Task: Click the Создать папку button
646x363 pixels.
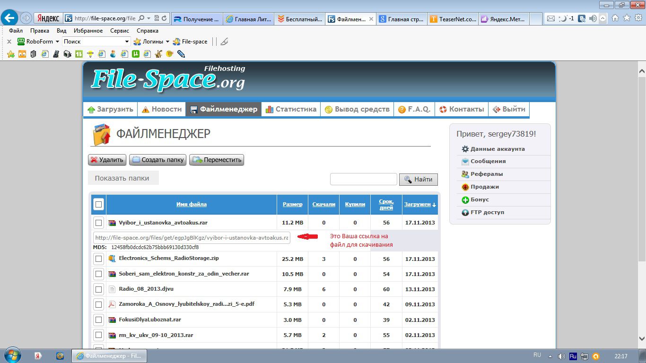Action: (x=158, y=160)
